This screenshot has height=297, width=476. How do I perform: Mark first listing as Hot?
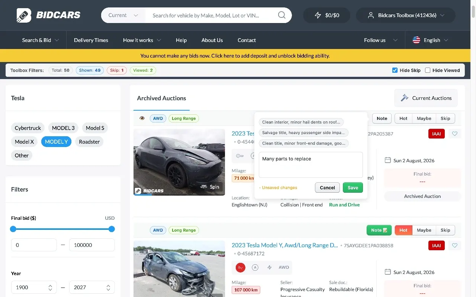pos(403,118)
